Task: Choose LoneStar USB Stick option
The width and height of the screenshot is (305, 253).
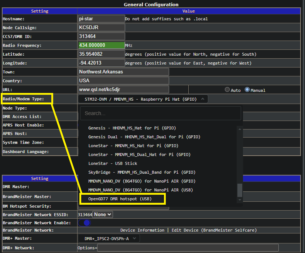Action: [x=113, y=163]
